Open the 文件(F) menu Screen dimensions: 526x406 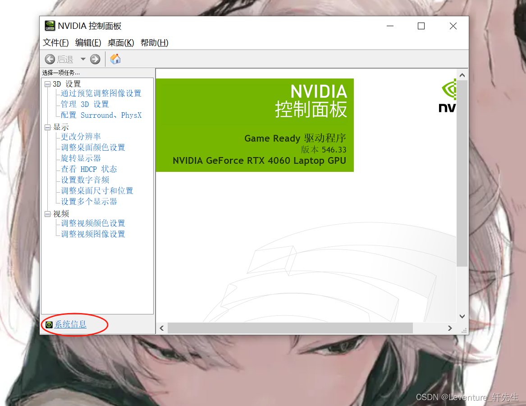(55, 43)
